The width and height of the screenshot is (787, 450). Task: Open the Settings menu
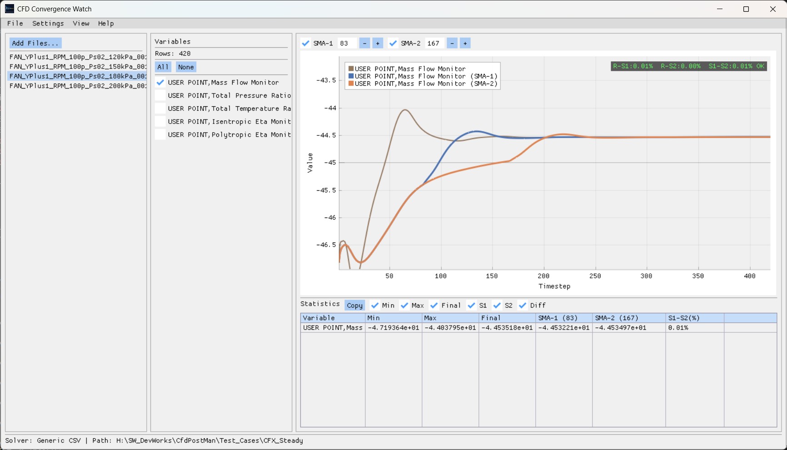48,23
